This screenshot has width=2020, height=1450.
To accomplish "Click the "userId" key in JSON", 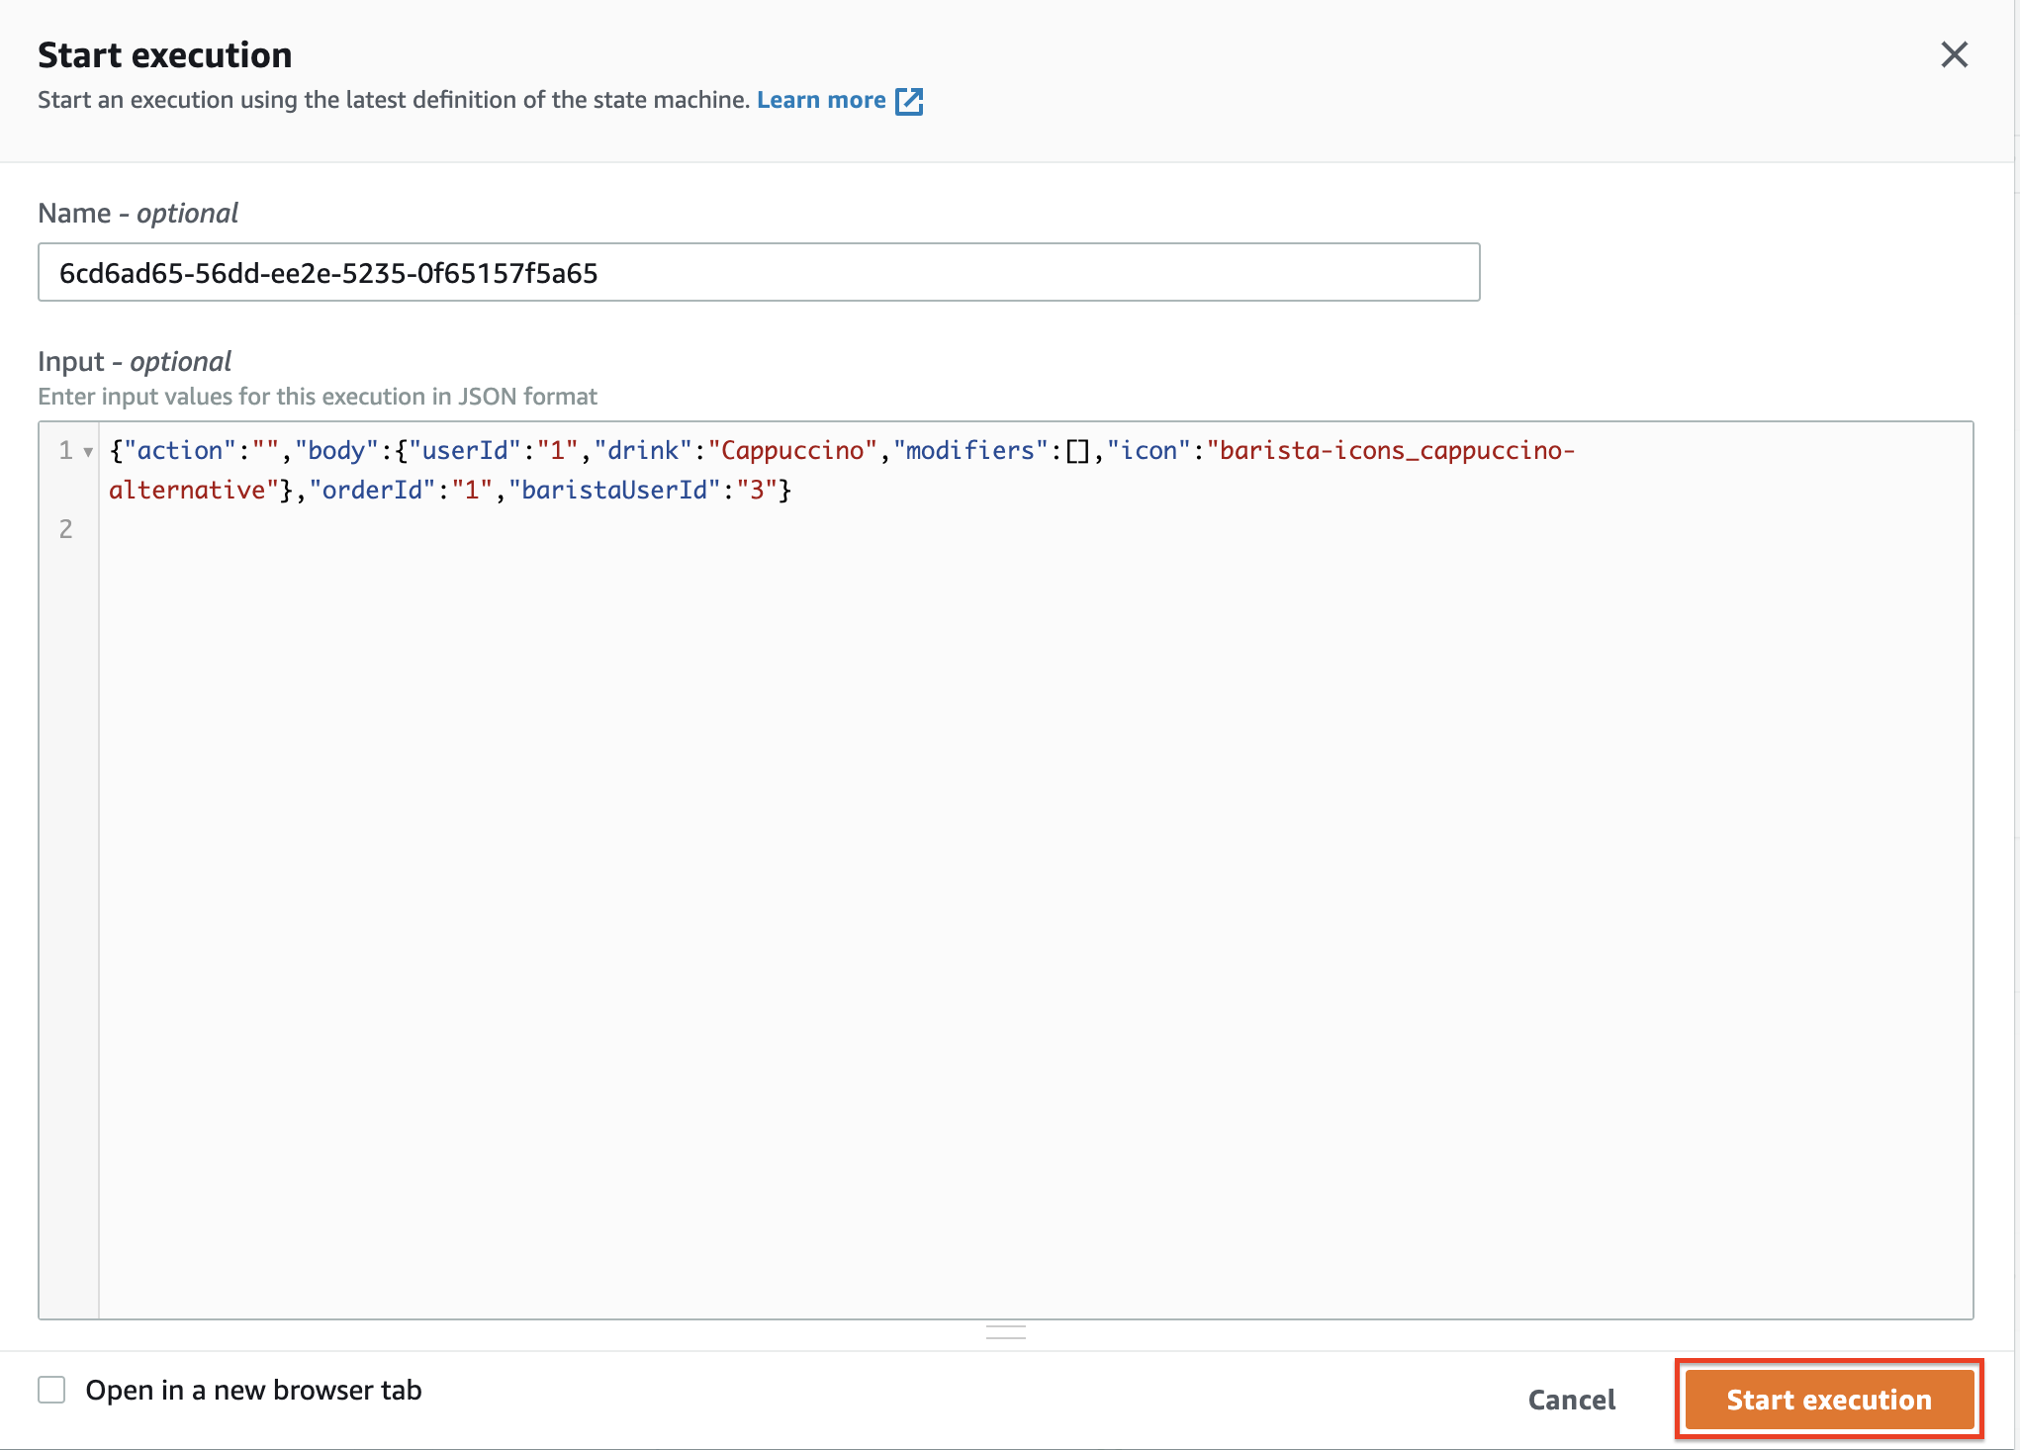I will (465, 450).
